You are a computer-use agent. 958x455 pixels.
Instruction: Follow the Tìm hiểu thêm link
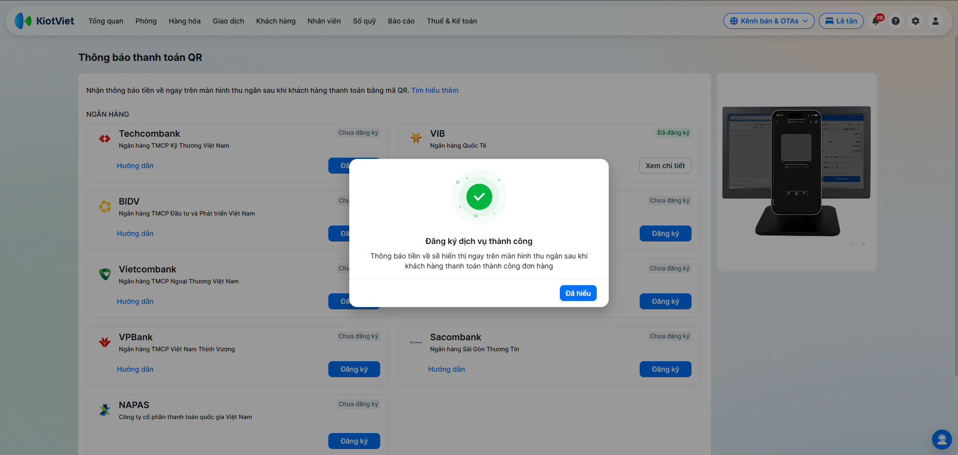tap(435, 90)
